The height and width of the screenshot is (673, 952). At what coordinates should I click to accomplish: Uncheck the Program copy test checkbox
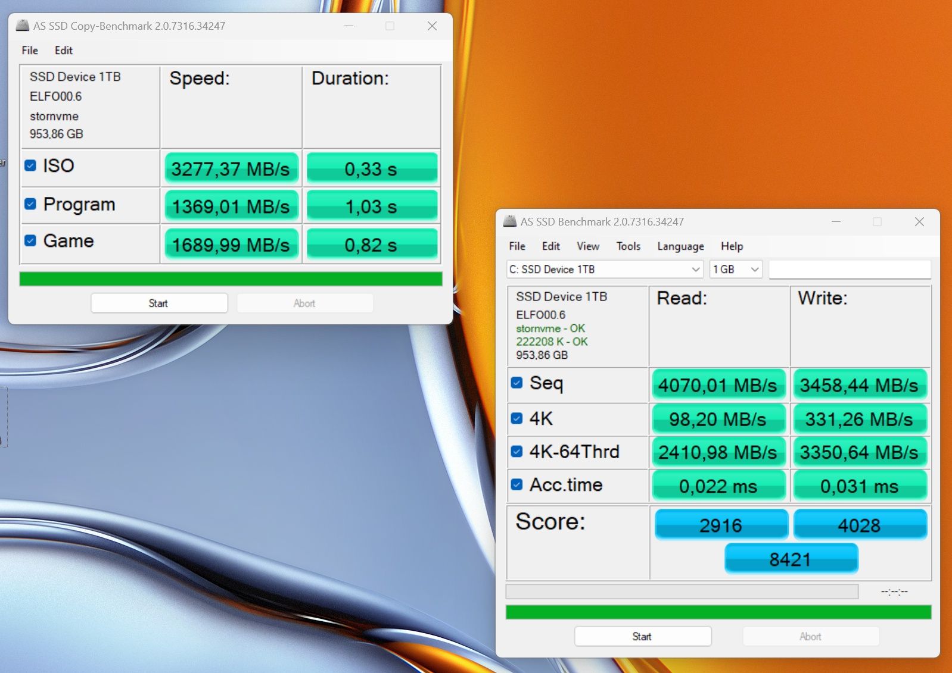point(30,204)
